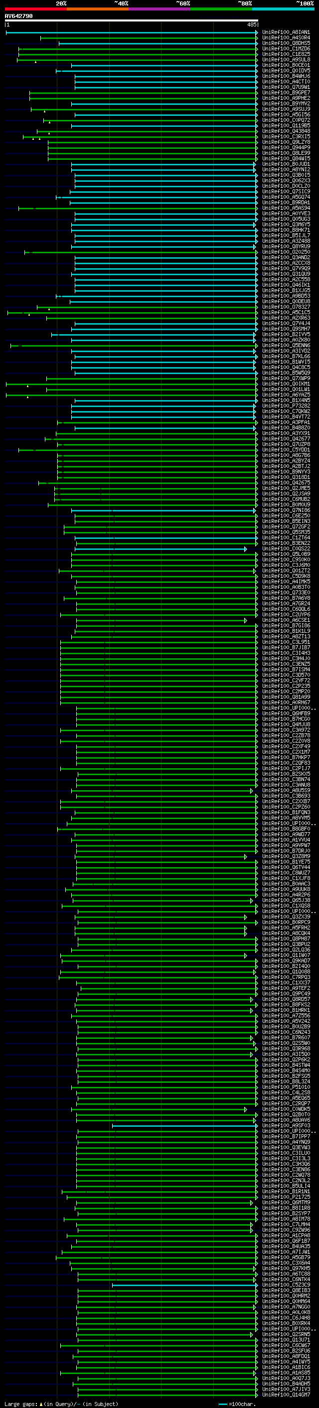This screenshot has height=1408, width=319.
Task: Open the UniRef100_B7GI86 entry
Action: [x=286, y=626]
